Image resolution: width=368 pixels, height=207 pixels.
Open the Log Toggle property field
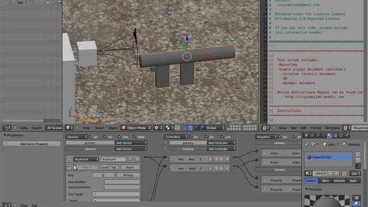[116, 194]
